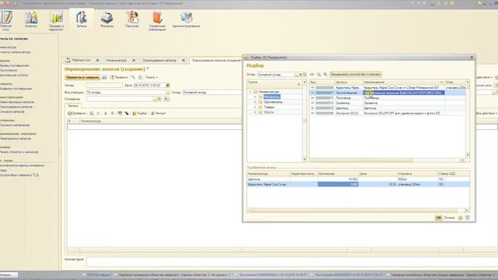Select the Услуги folder in tree
Screen dimensions: 498x280
[268, 112]
